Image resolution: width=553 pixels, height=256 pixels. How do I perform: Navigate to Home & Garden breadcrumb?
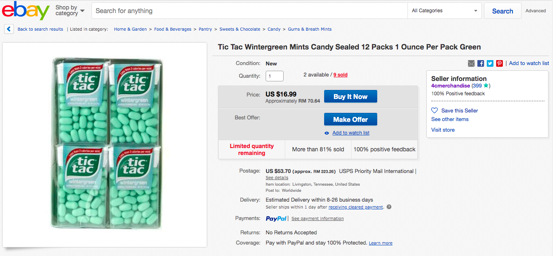click(x=130, y=29)
